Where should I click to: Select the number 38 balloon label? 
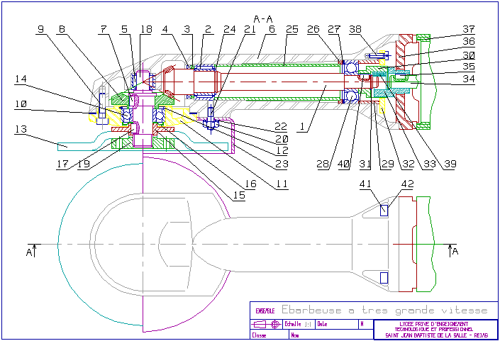point(355,29)
